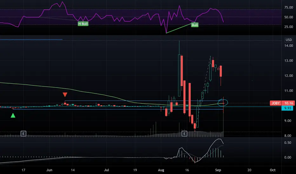Open the USD currency selector

click(289, 40)
